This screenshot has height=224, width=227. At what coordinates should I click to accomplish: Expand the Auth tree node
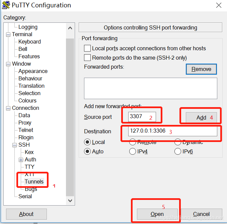pyautogui.click(x=21, y=160)
